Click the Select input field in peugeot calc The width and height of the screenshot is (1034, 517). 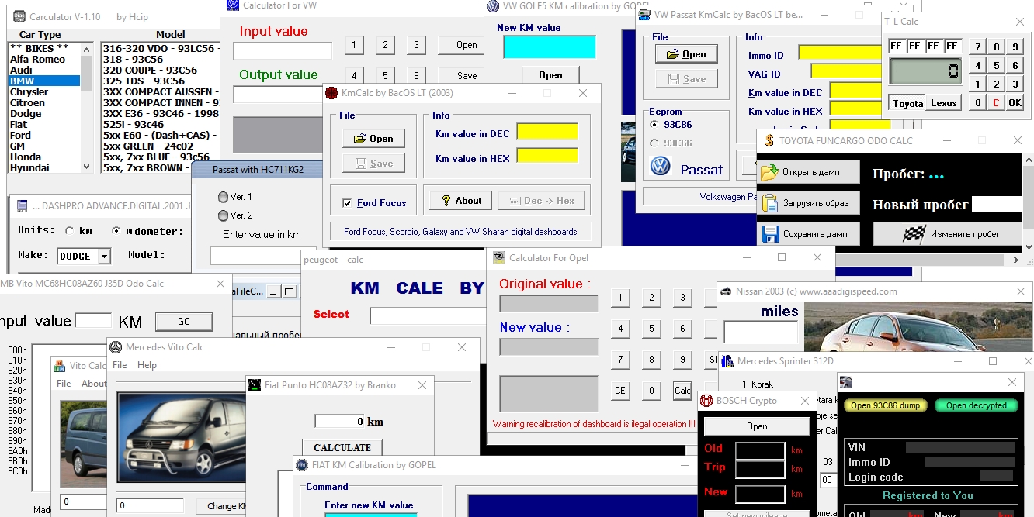(428, 315)
